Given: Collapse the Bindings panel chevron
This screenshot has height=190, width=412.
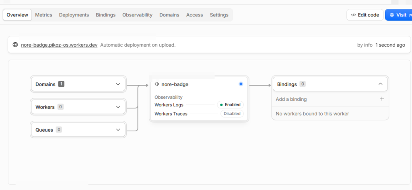Looking at the screenshot, I should pos(380,84).
